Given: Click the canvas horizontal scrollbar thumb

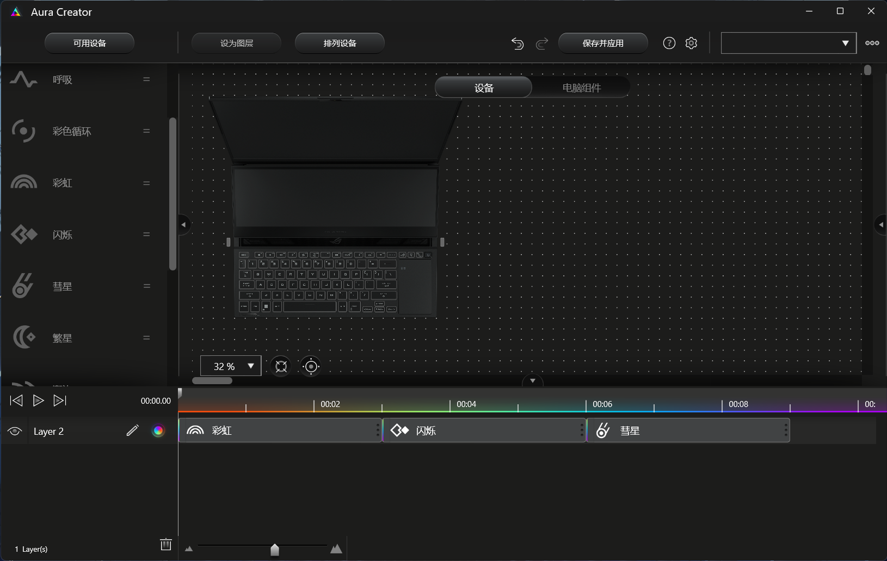Looking at the screenshot, I should 212,380.
